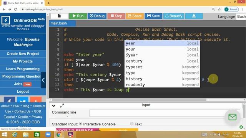246x138 pixels.
Task: Choose 'year' autocomplete suggestion
Action: tap(162, 43)
